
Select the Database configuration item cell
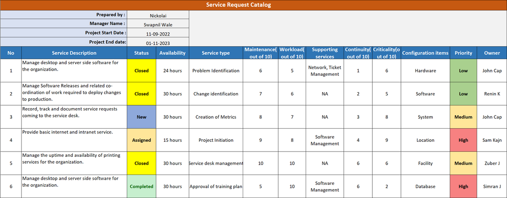(x=425, y=186)
